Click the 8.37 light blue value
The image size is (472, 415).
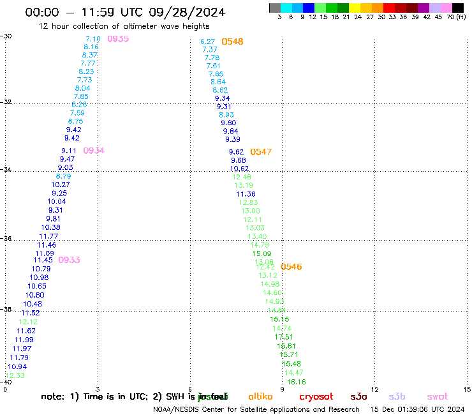(89, 56)
